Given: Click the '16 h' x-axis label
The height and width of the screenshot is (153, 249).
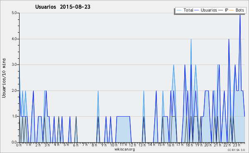Looking at the screenshot, I should click(171, 145).
